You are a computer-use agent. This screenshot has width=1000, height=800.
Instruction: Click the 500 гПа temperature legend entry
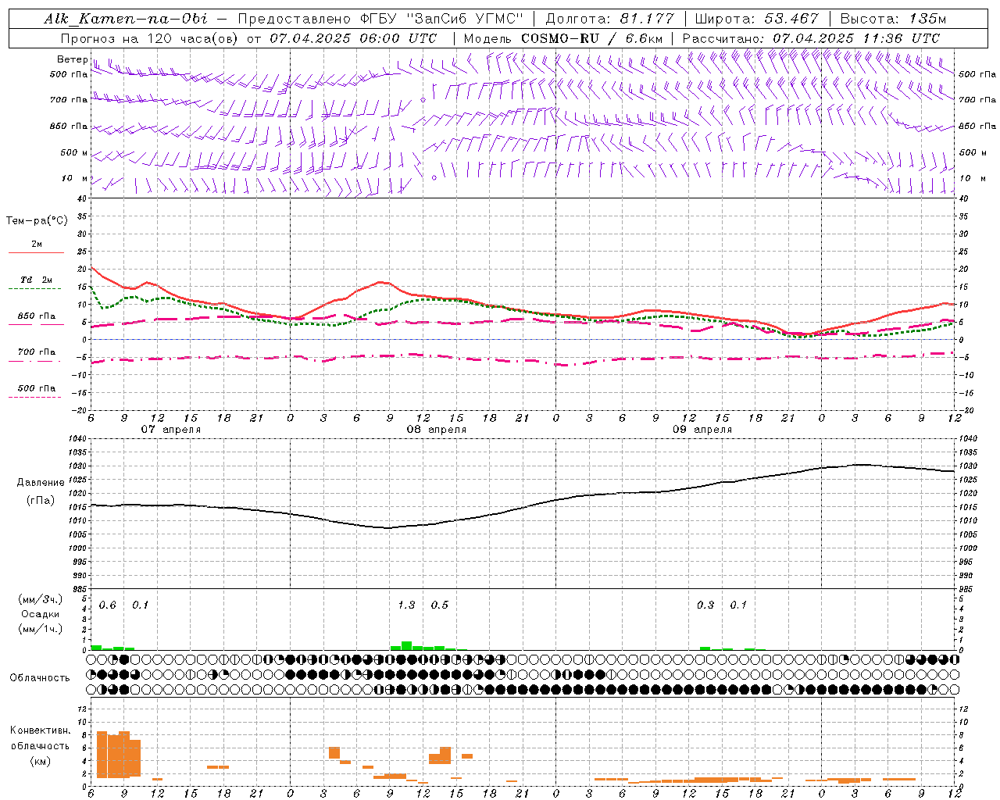pyautogui.click(x=36, y=388)
